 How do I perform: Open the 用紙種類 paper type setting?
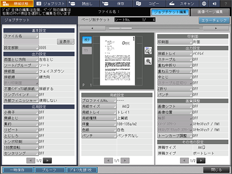point(99,118)
